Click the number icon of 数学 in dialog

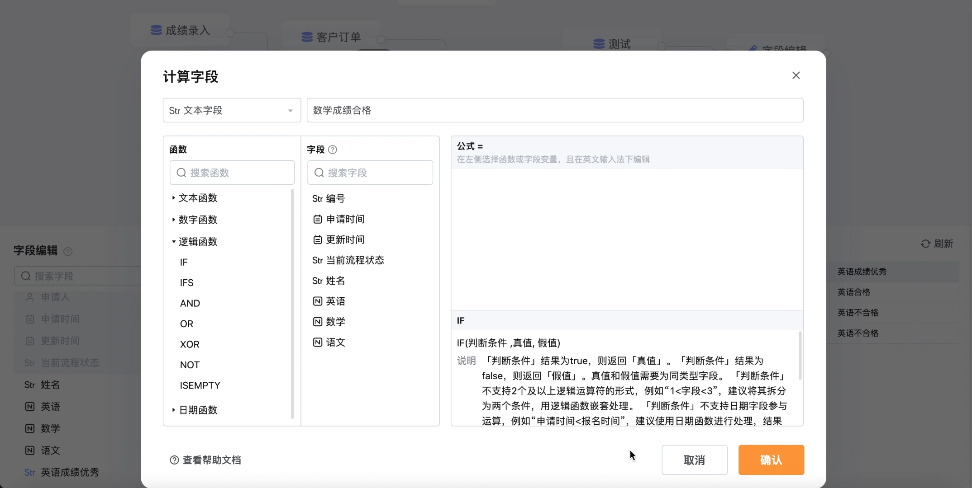click(x=318, y=322)
